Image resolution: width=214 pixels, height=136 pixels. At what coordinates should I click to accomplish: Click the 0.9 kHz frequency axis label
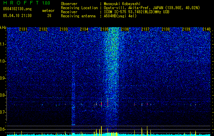[3, 78]
